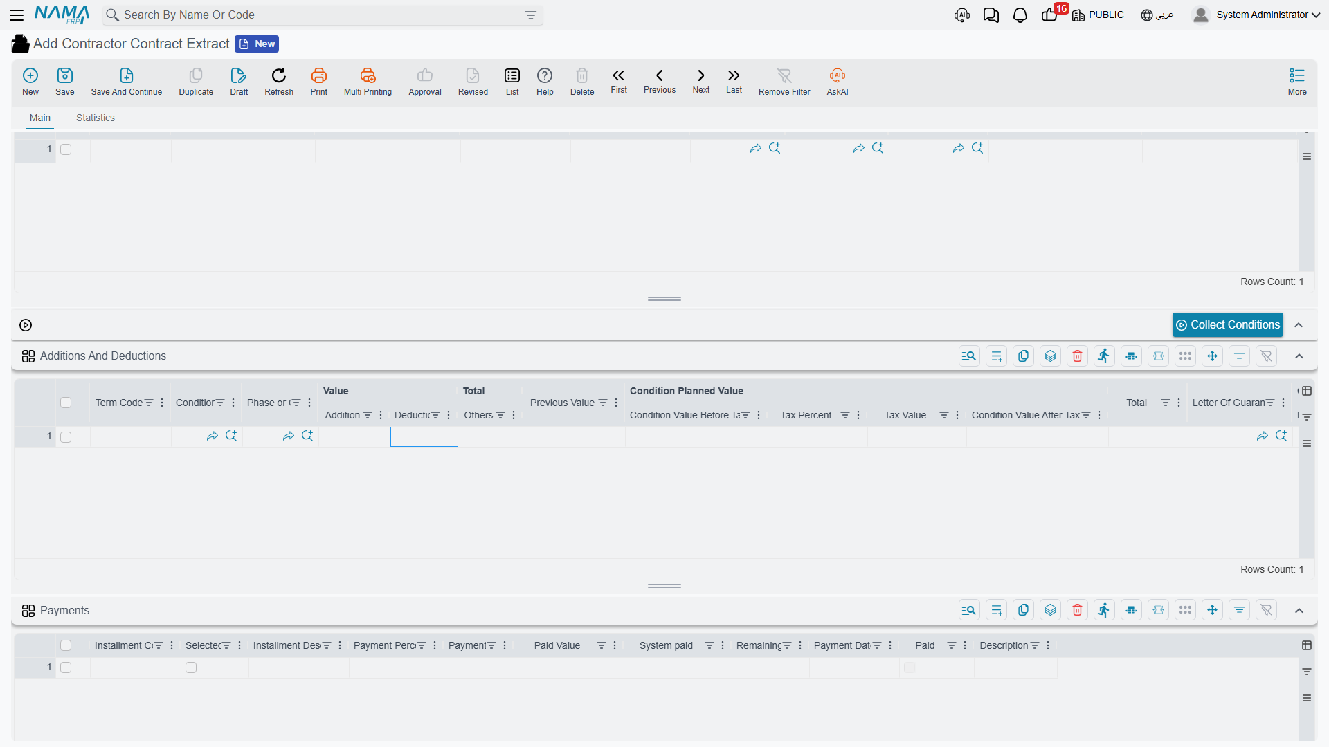Screen dimensions: 1329x747
Task: Tick the row 1 checkbox in Additions And Deductions
Action: 66,437
